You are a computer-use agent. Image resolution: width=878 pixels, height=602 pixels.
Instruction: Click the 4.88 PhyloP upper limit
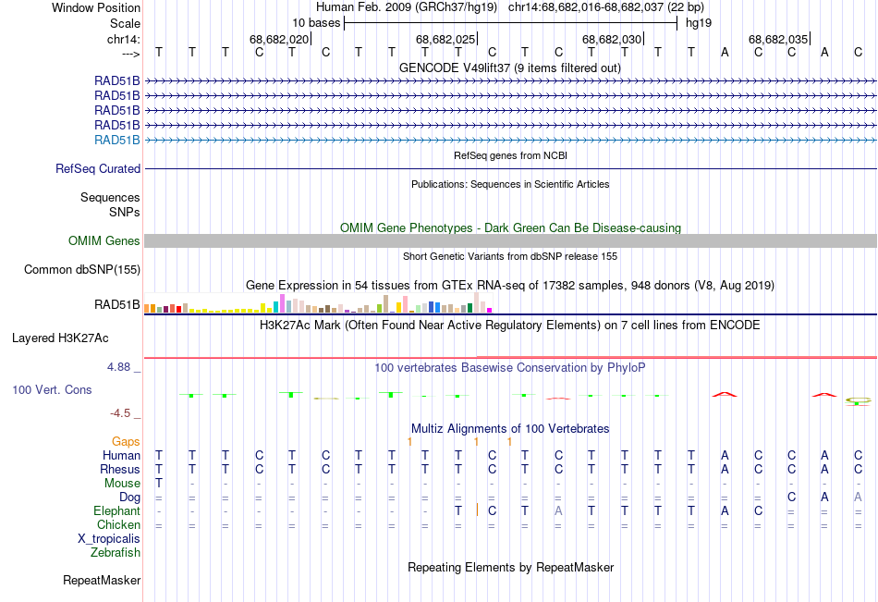click(118, 367)
